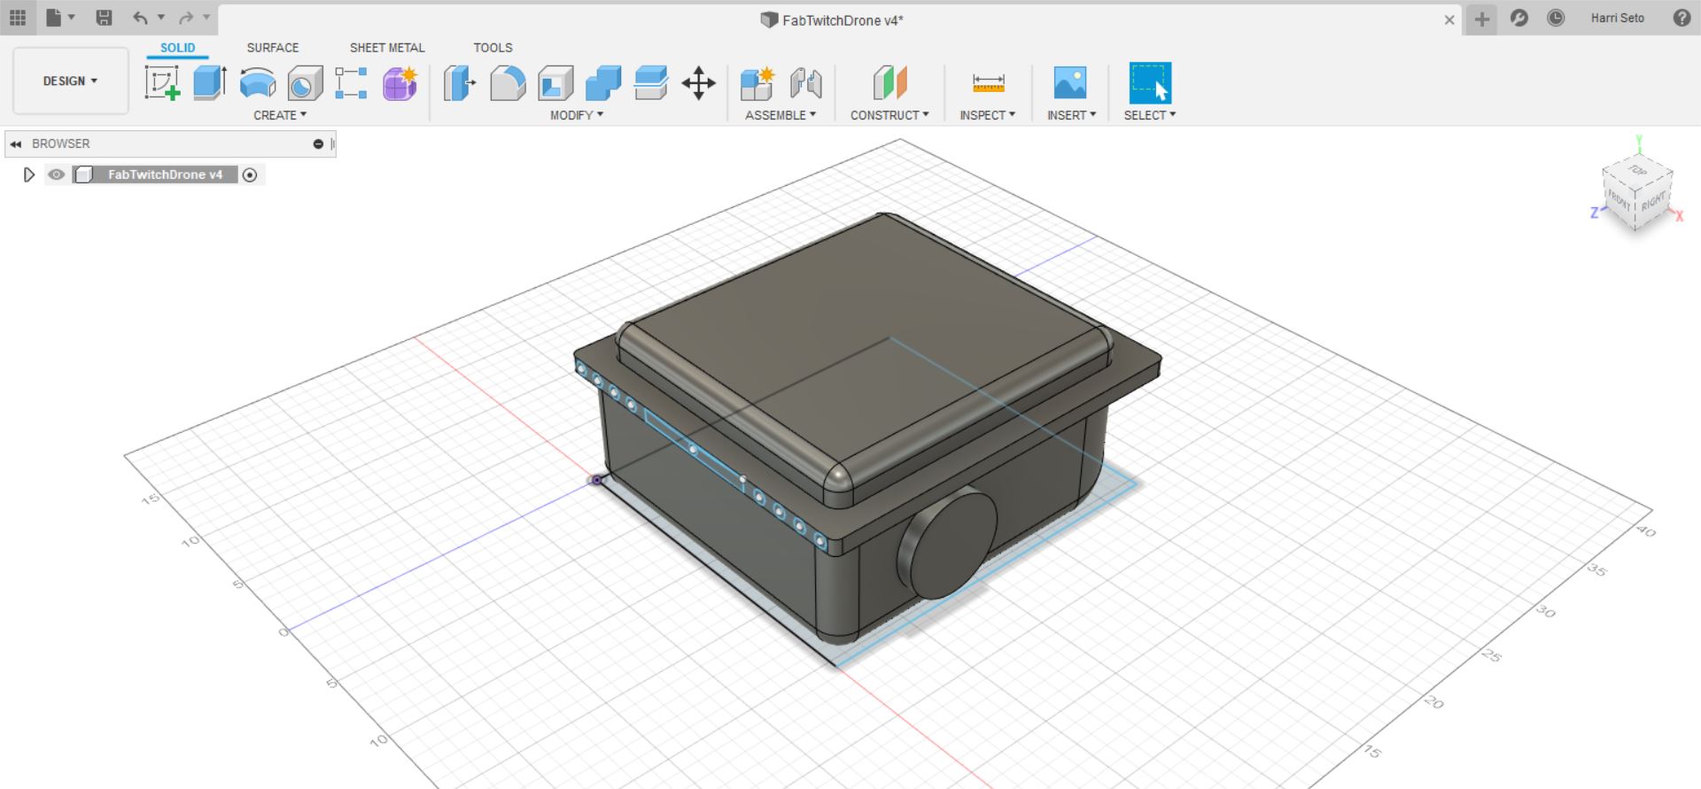
Task: Collapse the BROWSER panel with the arrows
Action: point(16,143)
